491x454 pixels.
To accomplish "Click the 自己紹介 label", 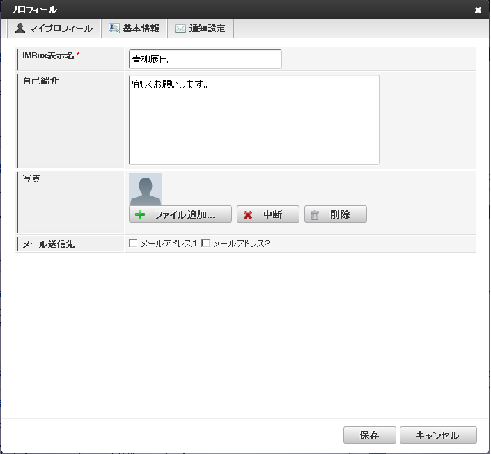I will tap(40, 81).
